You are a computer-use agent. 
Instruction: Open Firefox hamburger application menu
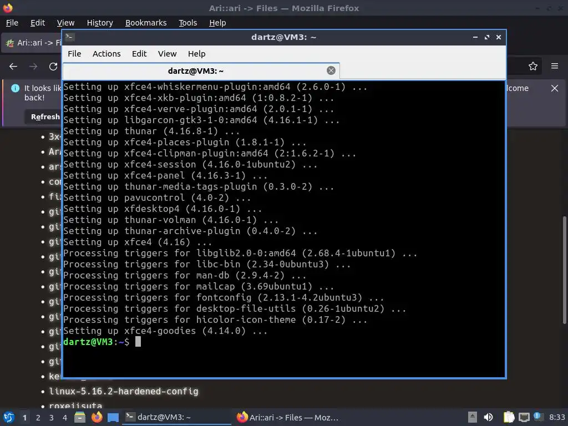[x=554, y=67]
